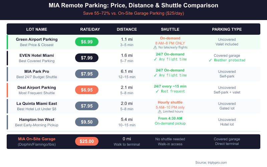The width and height of the screenshot is (267, 167).
Task: Click checkmark next to "Weather protected"
Action: tap(210, 60)
